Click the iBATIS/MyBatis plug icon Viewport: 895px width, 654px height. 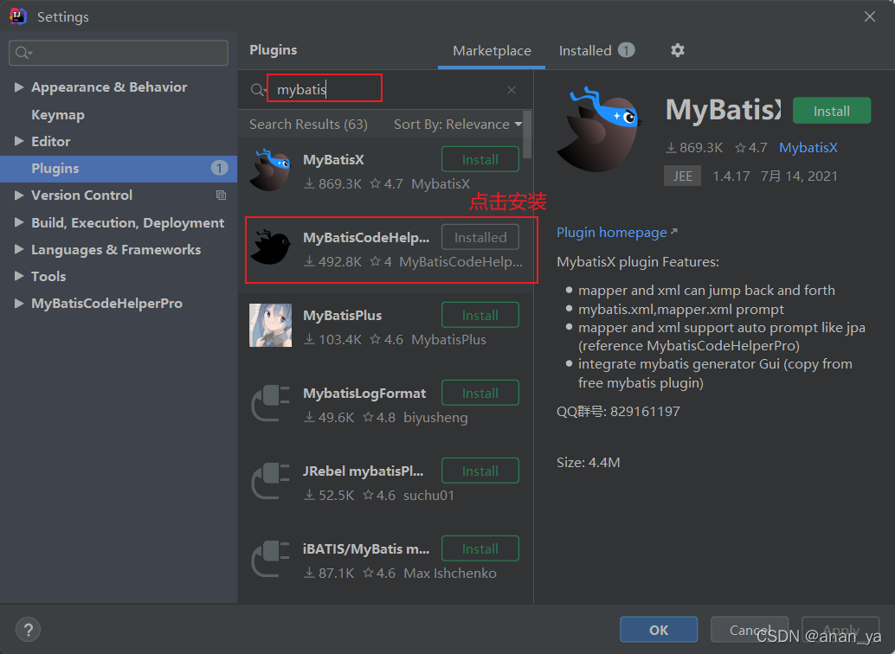click(x=271, y=559)
